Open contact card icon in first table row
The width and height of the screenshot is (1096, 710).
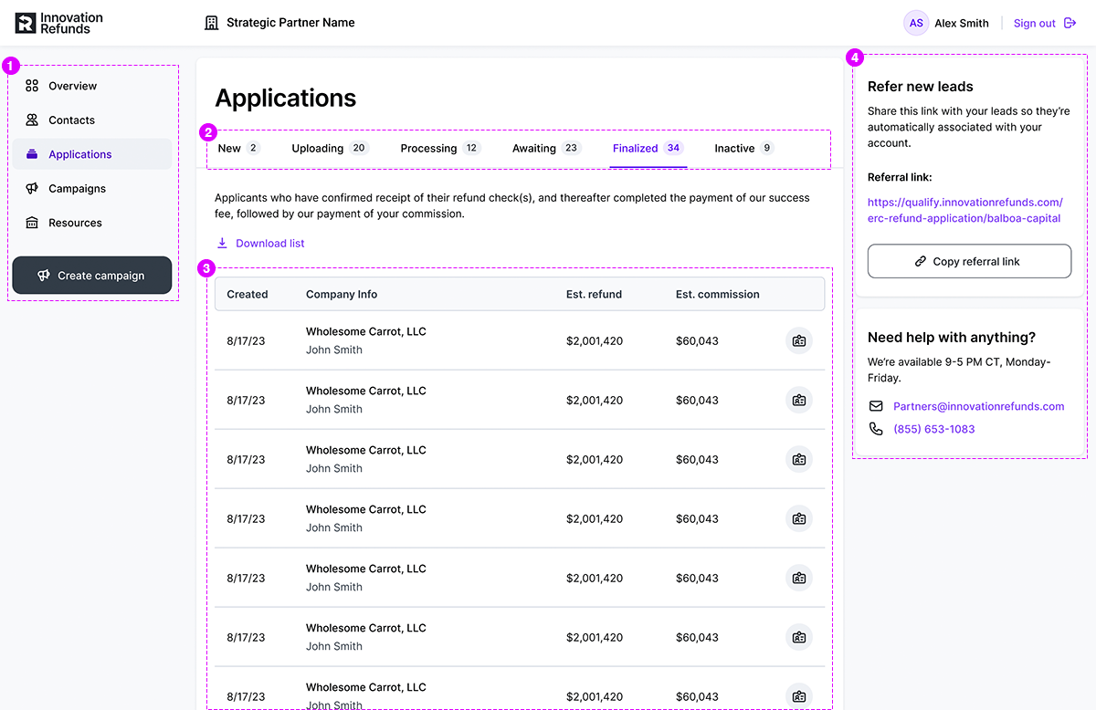click(799, 340)
